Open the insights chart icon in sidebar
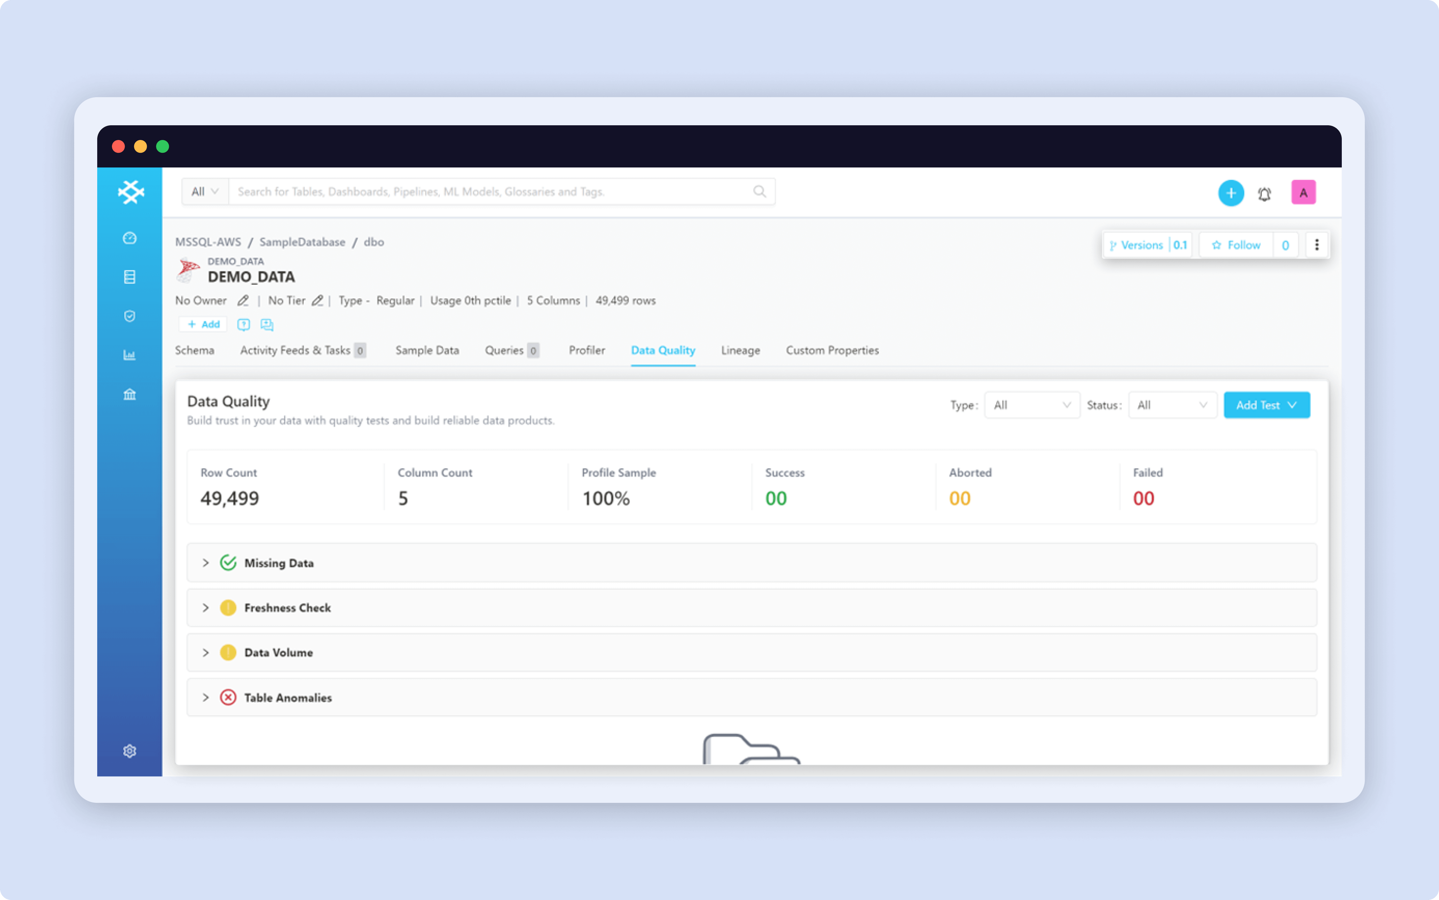This screenshot has width=1439, height=900. [130, 355]
